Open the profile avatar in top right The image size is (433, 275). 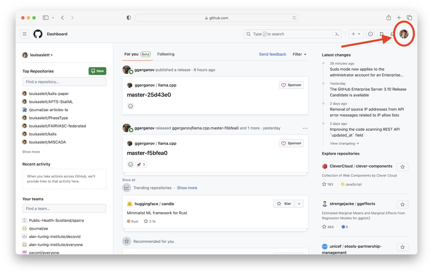[x=404, y=34]
